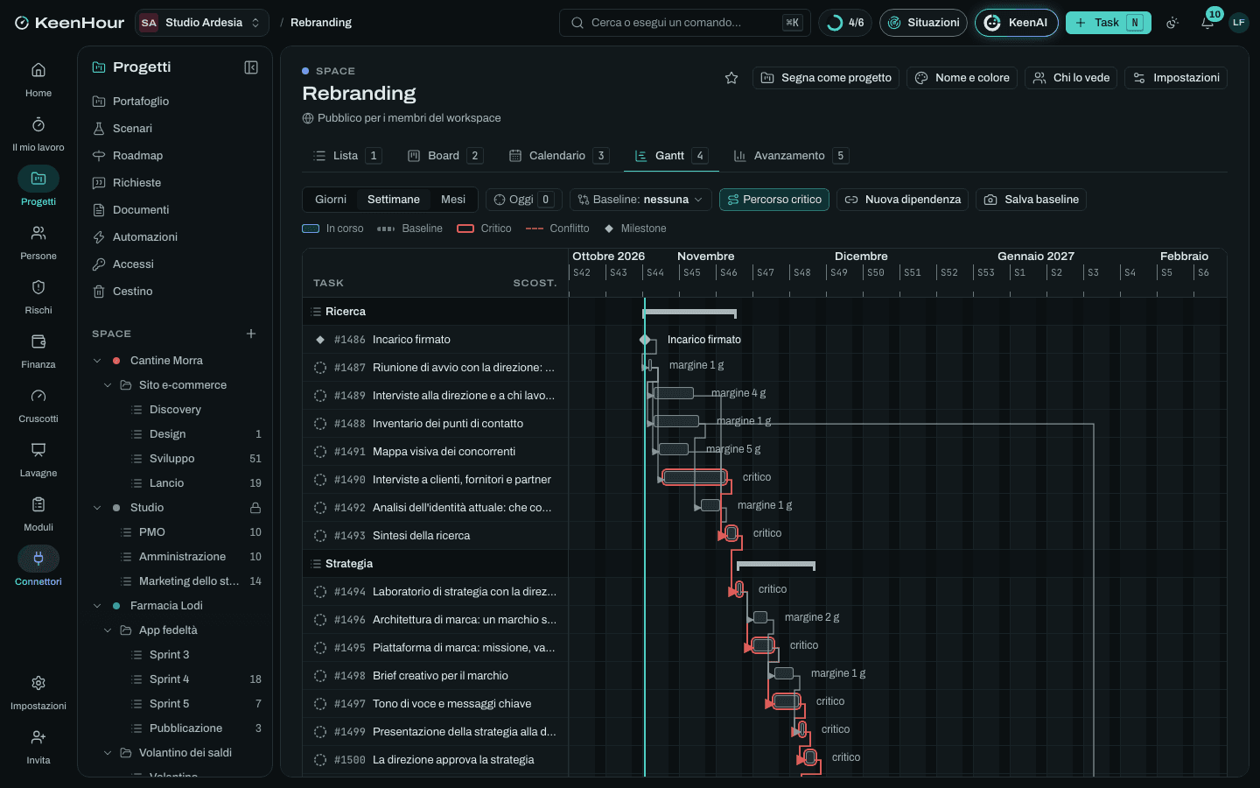Switch to the Avanzamento tab

click(790, 156)
